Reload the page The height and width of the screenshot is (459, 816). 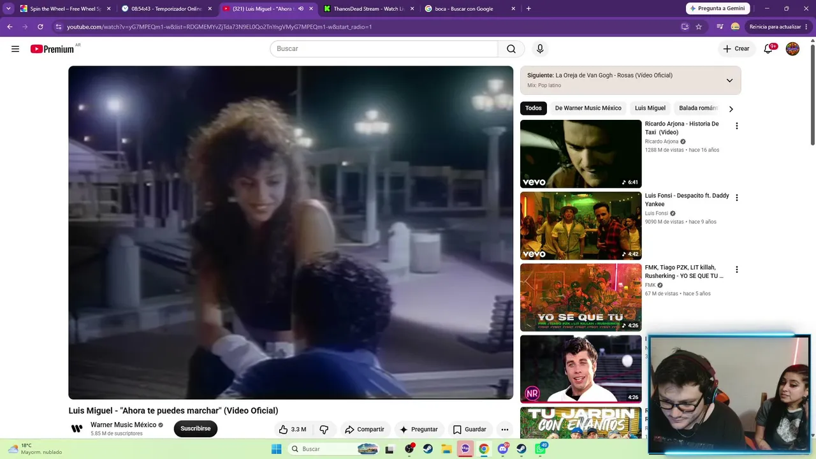click(40, 27)
